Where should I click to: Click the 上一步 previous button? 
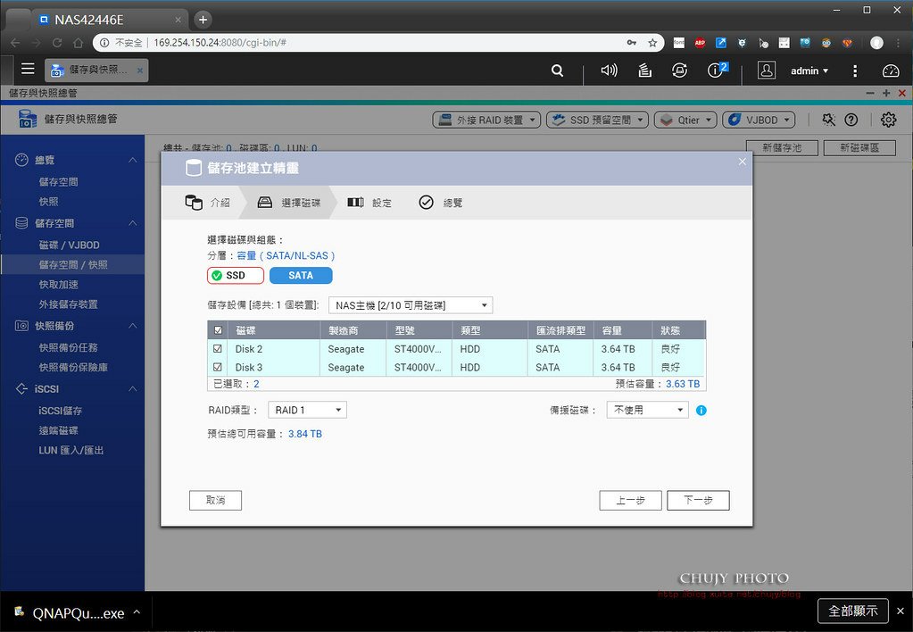pyautogui.click(x=631, y=501)
